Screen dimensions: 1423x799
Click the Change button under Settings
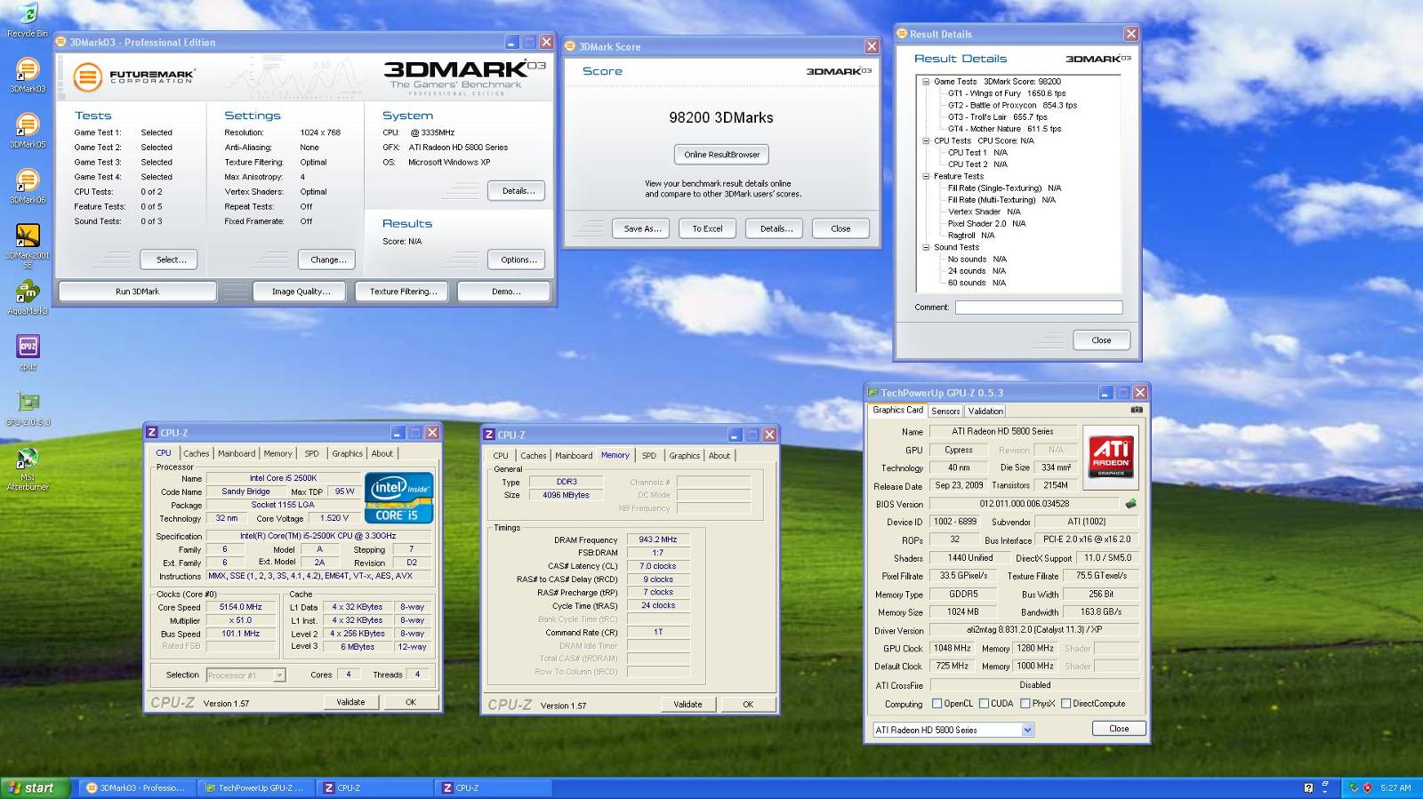[328, 260]
